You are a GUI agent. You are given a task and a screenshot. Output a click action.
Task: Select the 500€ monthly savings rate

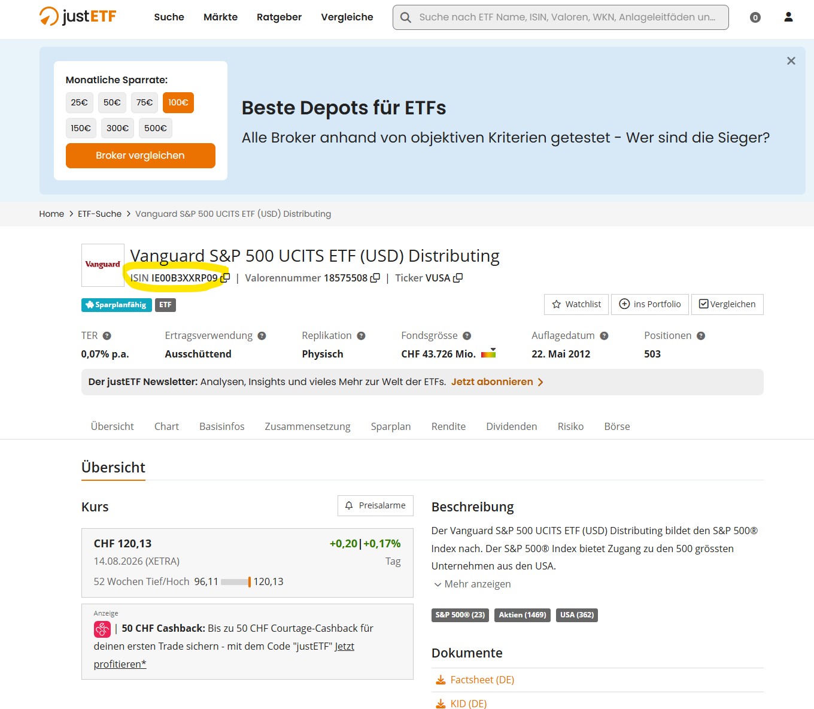pos(156,128)
